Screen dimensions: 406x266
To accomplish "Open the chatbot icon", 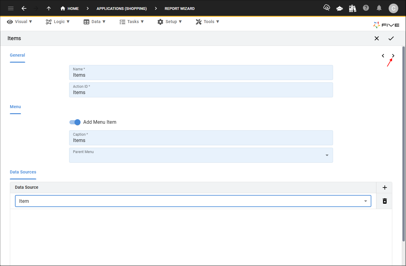I will (340, 8).
